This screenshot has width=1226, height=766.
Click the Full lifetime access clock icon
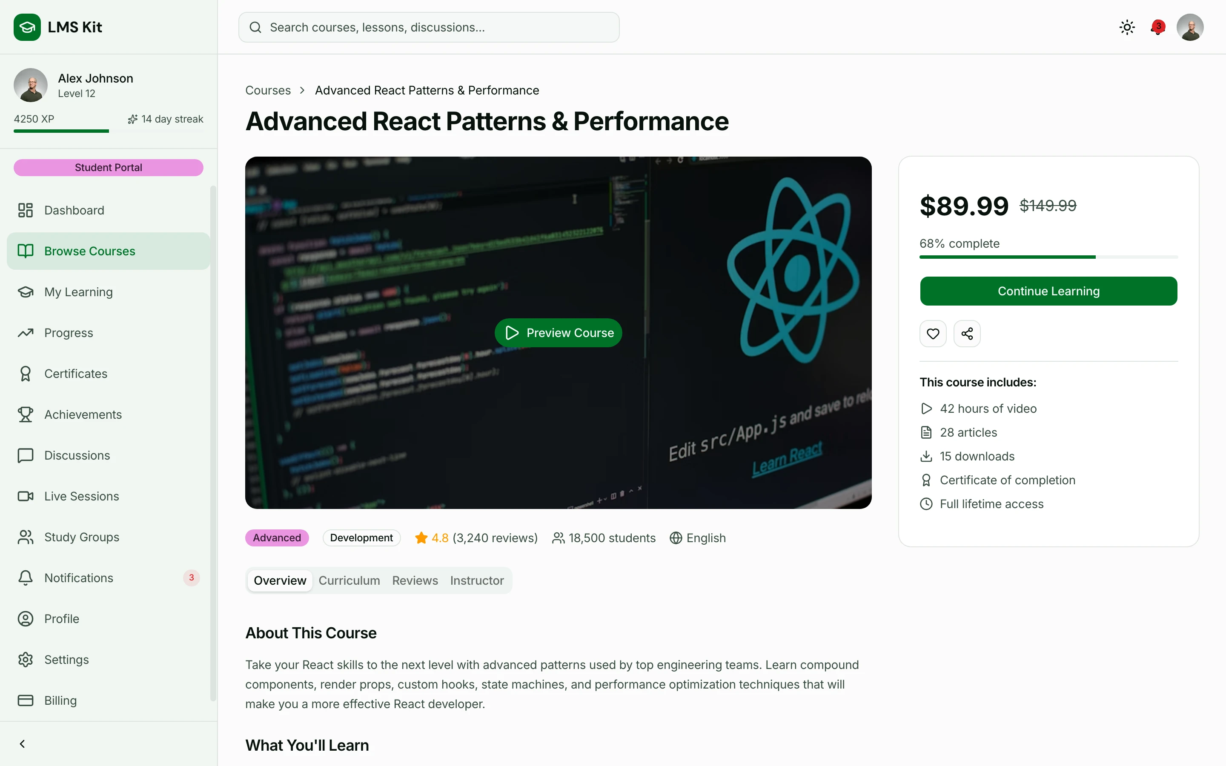[926, 504]
